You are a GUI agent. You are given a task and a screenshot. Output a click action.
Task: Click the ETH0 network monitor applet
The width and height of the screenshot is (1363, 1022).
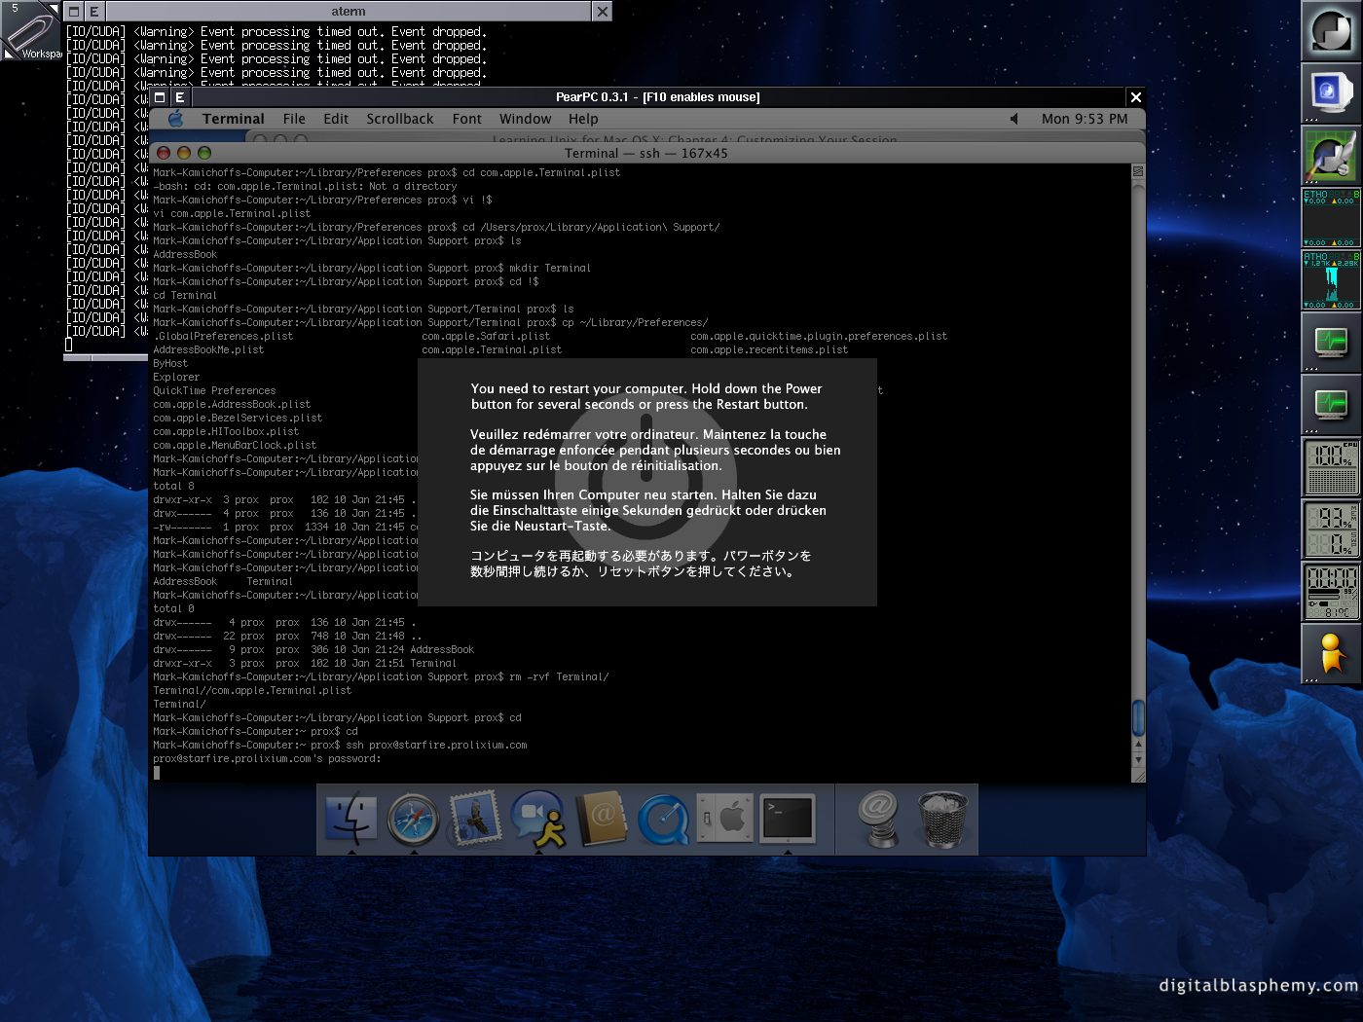pyautogui.click(x=1331, y=218)
